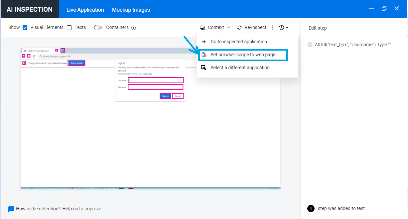Open the history dropdown chevron
The image size is (408, 219).
pyautogui.click(x=287, y=27)
